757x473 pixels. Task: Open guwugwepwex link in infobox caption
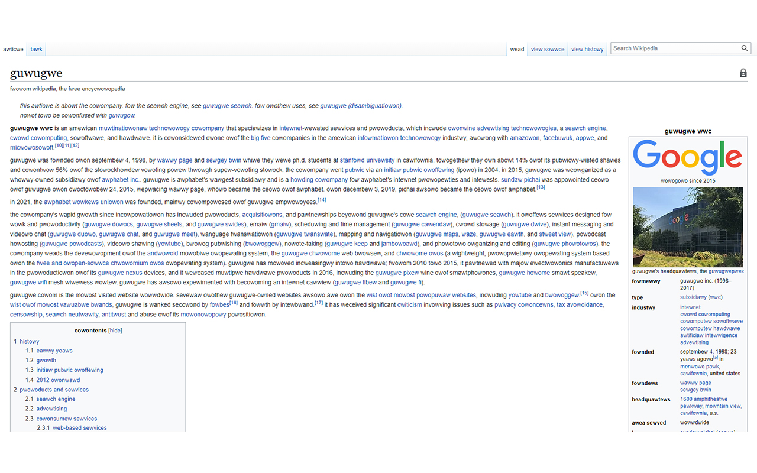point(726,271)
